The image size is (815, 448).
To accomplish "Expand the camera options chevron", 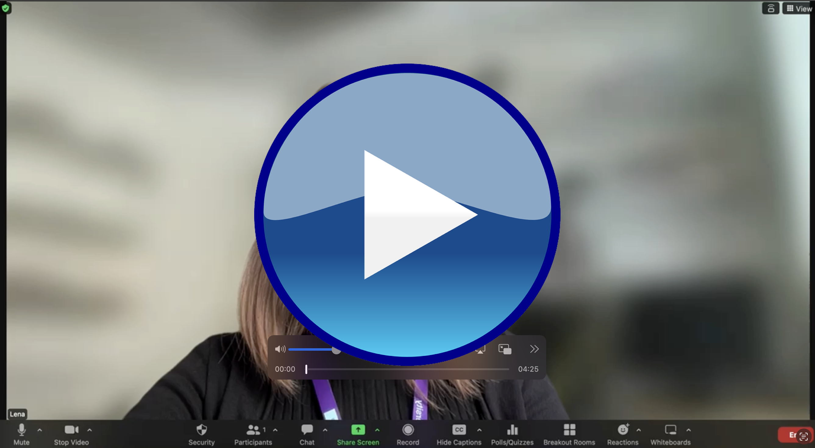I will tap(90, 430).
